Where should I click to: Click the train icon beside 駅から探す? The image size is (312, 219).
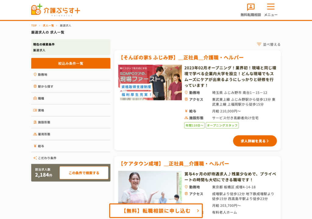coord(35,86)
